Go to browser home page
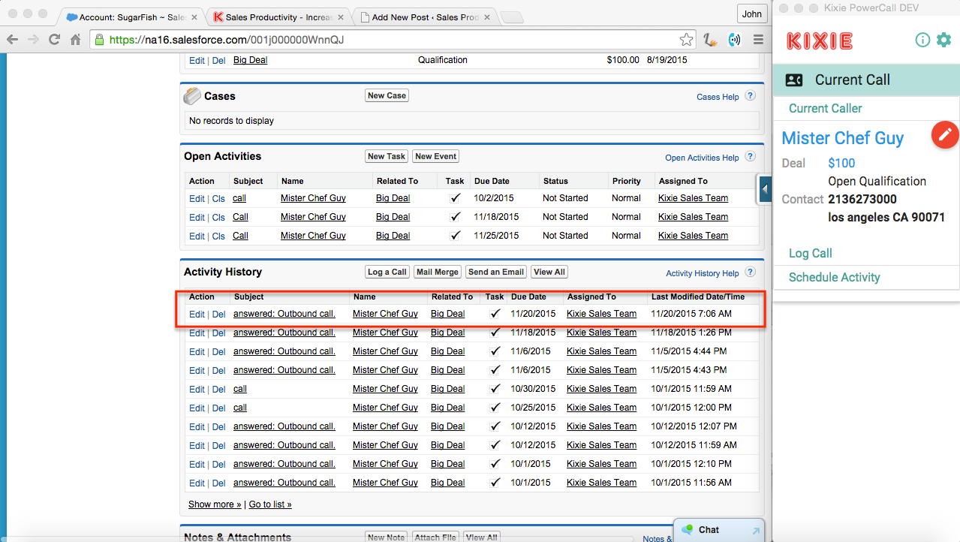Viewport: 960px width, 542px height. pos(75,40)
